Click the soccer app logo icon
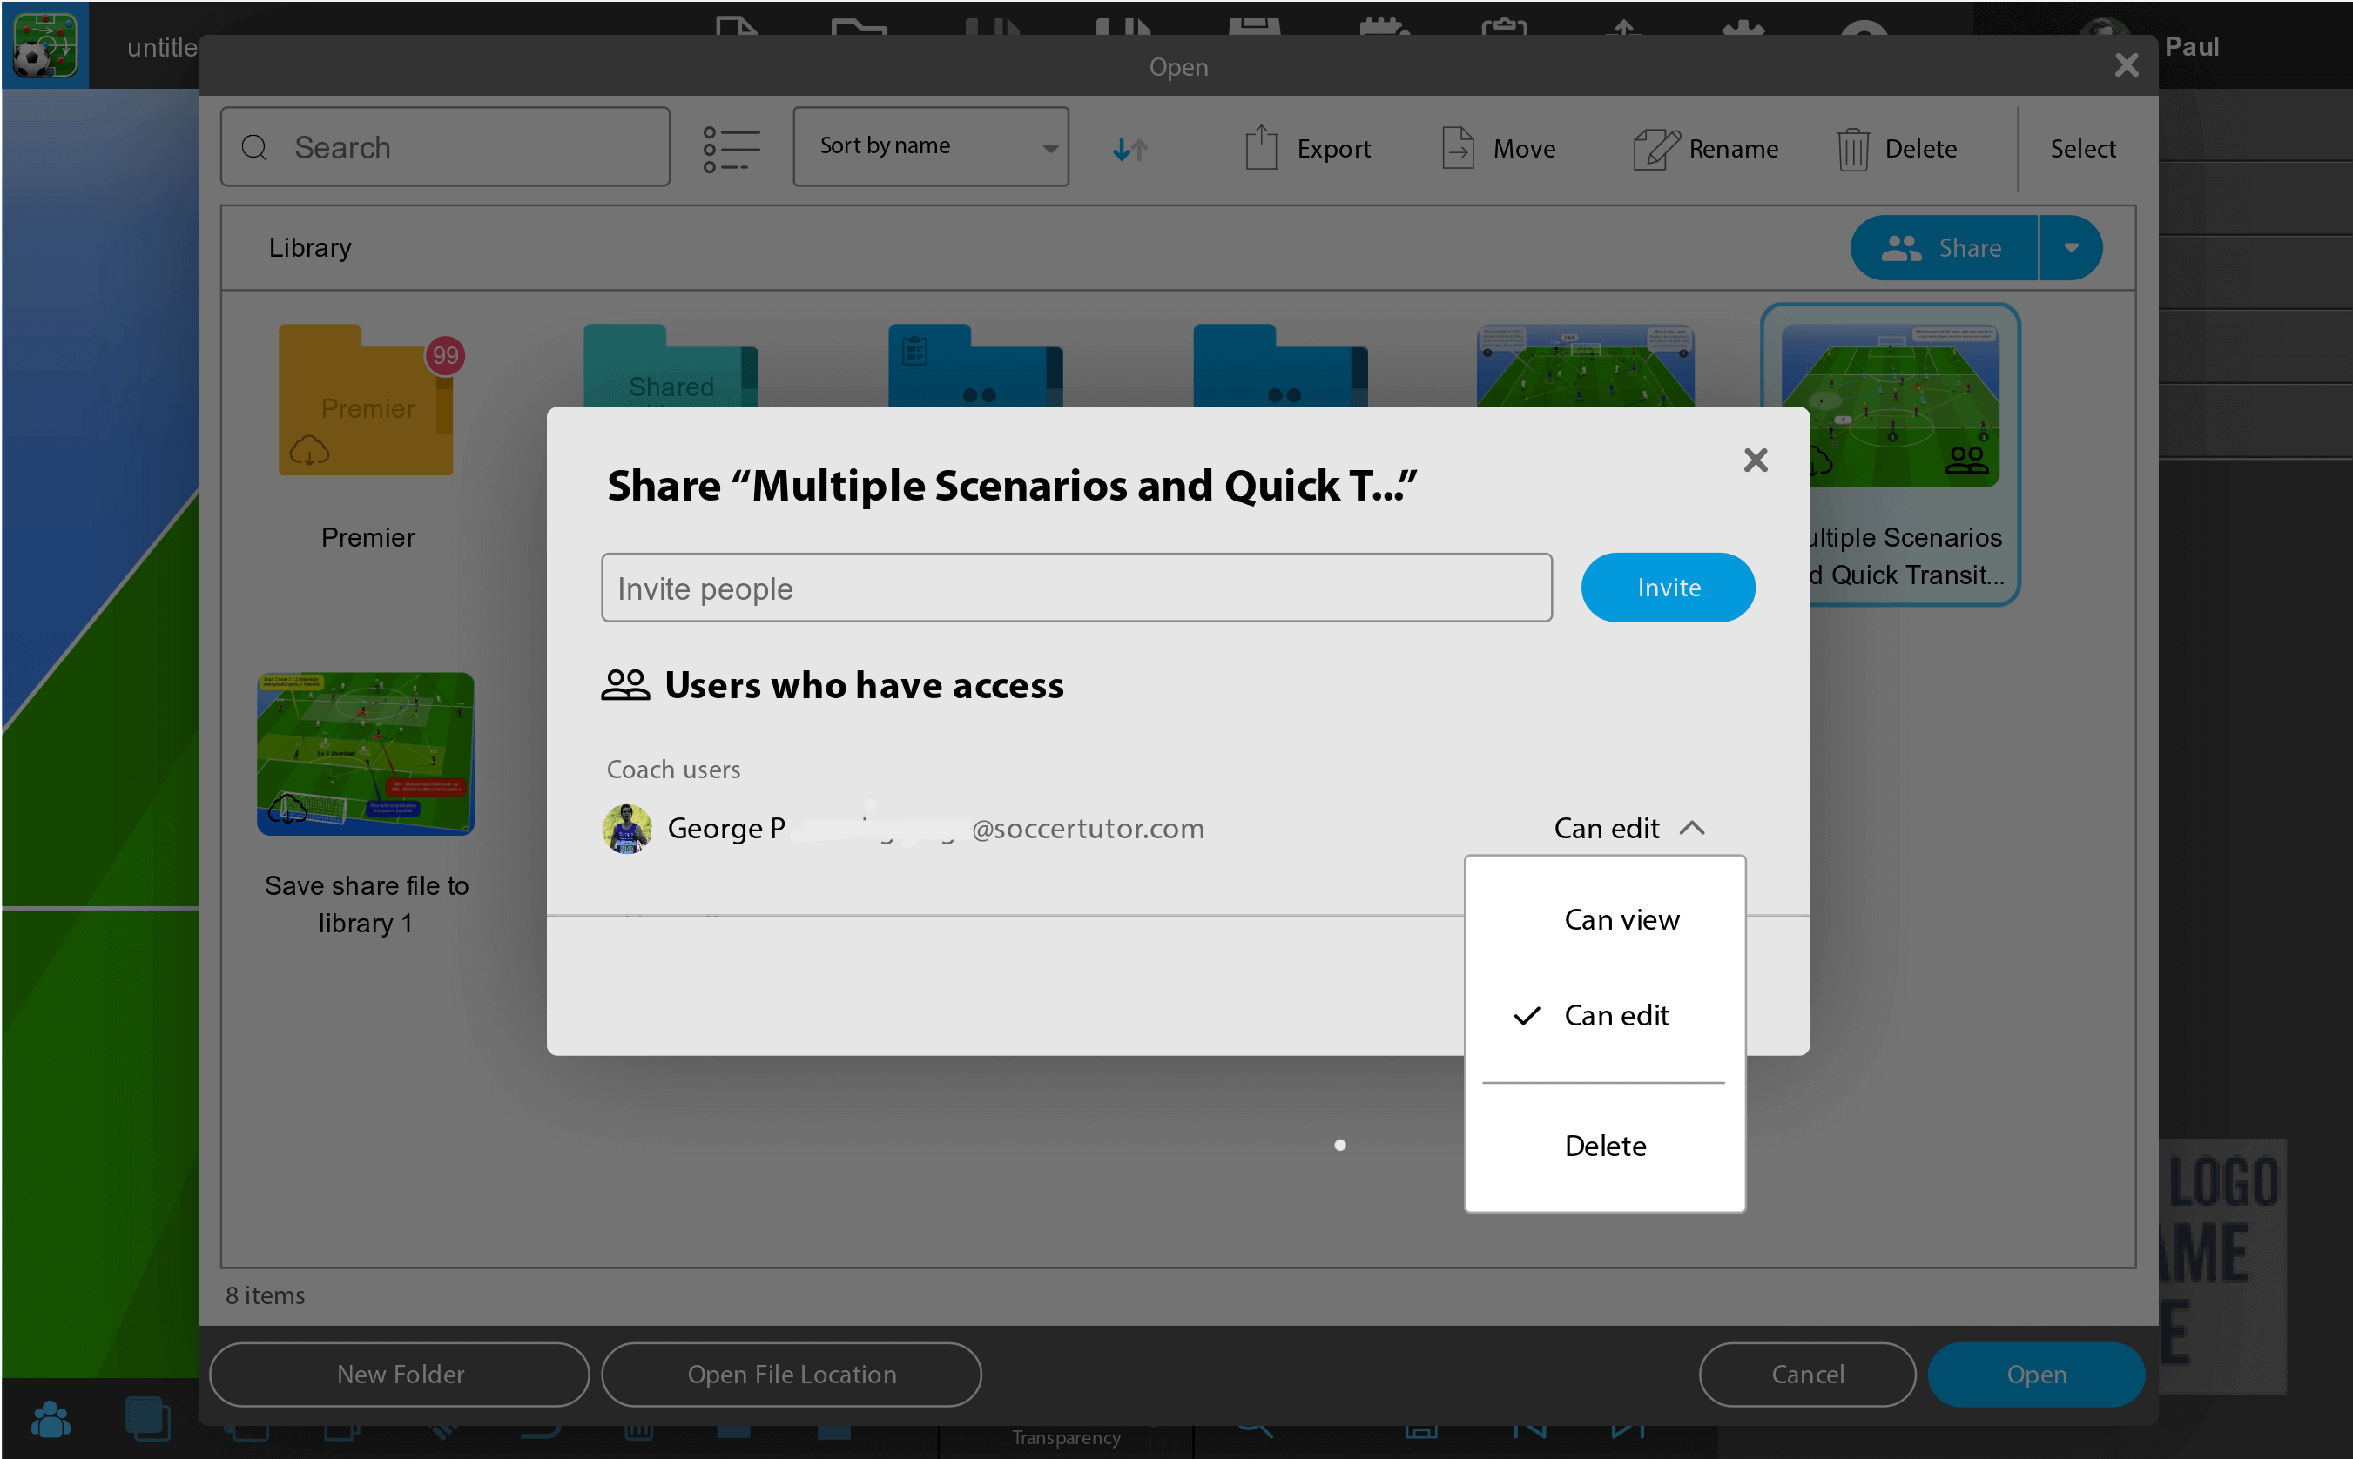Image resolution: width=2353 pixels, height=1459 pixels. (x=44, y=44)
